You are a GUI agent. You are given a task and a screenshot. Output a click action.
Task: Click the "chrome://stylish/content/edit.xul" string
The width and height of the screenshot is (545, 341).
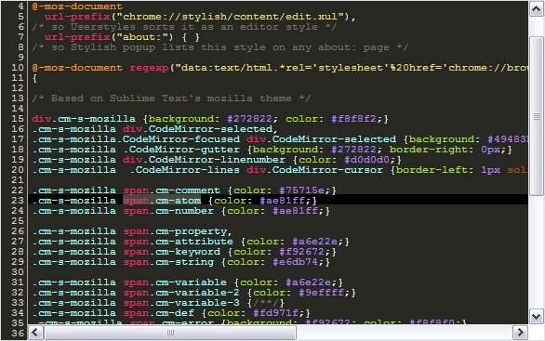click(x=230, y=17)
